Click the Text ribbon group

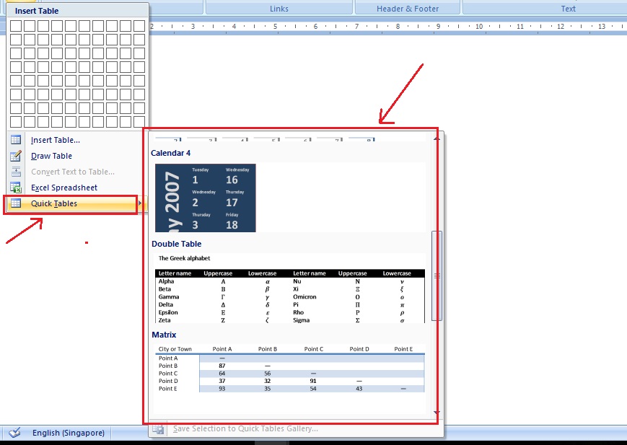coord(568,8)
